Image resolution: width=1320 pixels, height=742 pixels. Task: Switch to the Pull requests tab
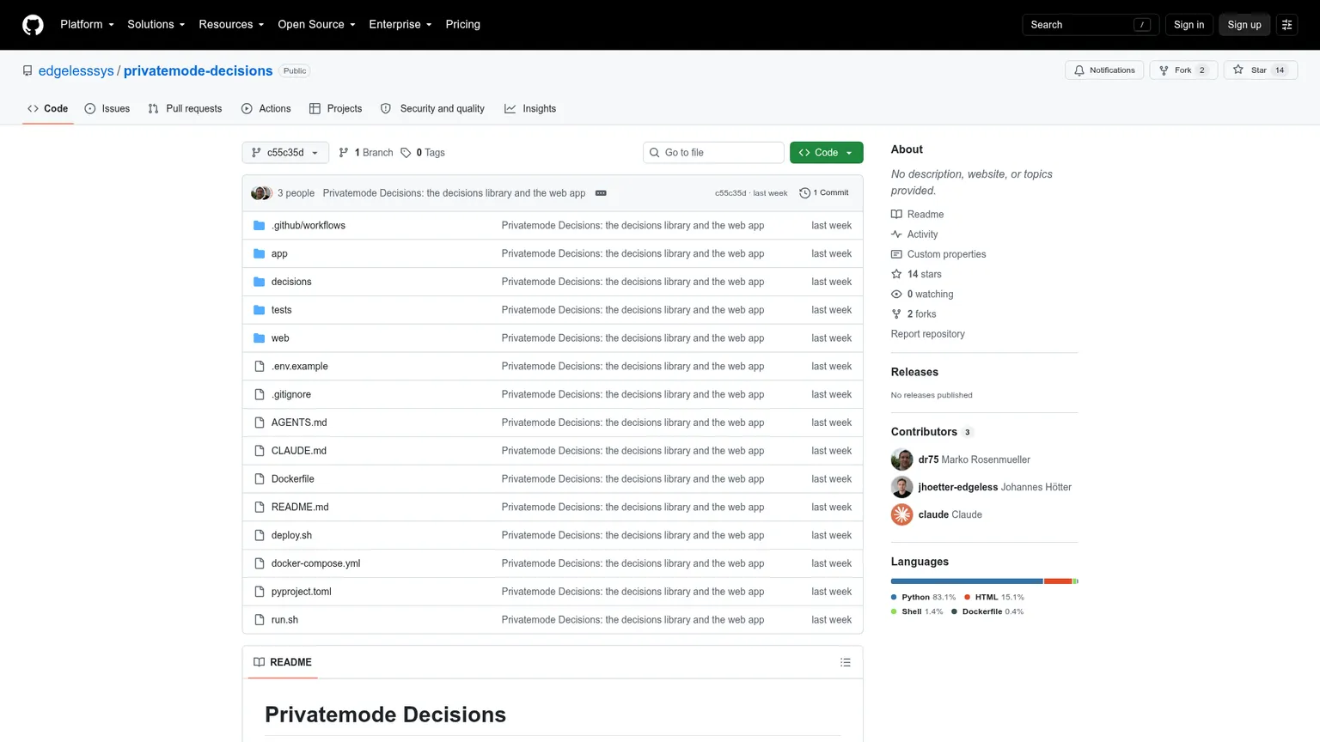tap(185, 109)
